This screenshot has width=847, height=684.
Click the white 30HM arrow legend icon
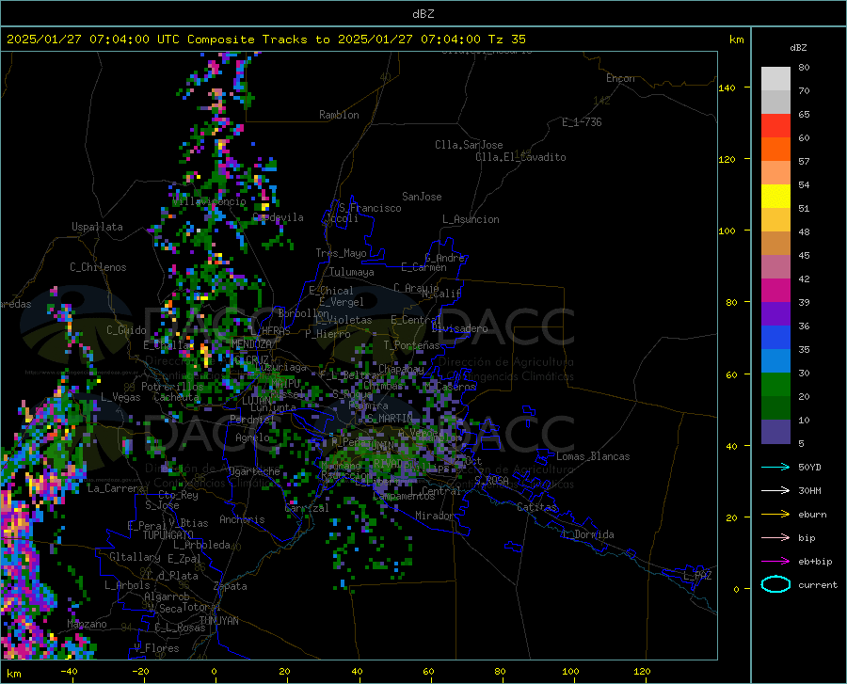point(775,490)
